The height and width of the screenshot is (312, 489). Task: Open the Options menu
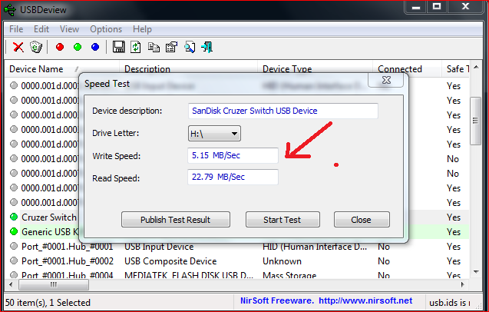(106, 29)
